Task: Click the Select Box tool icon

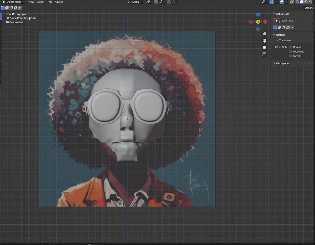Action: click(277, 20)
